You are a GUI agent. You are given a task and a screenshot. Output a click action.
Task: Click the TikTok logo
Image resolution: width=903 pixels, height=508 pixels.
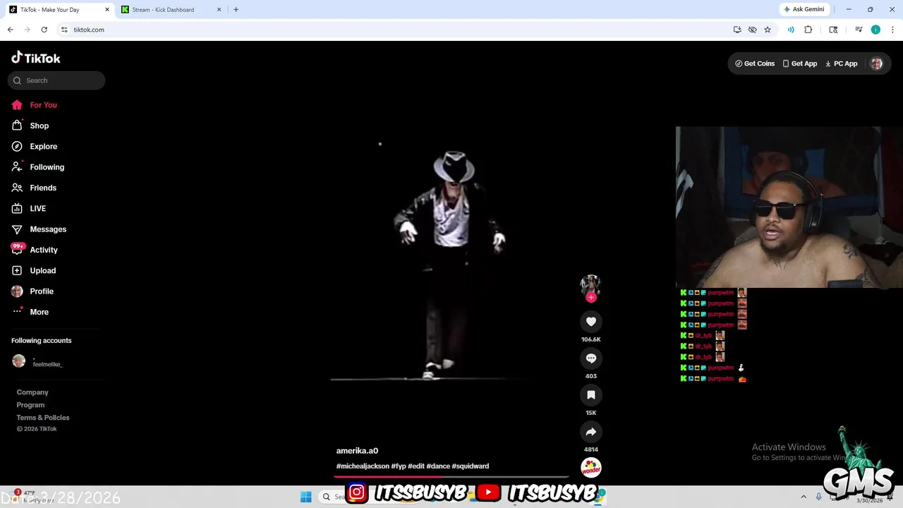click(x=36, y=58)
